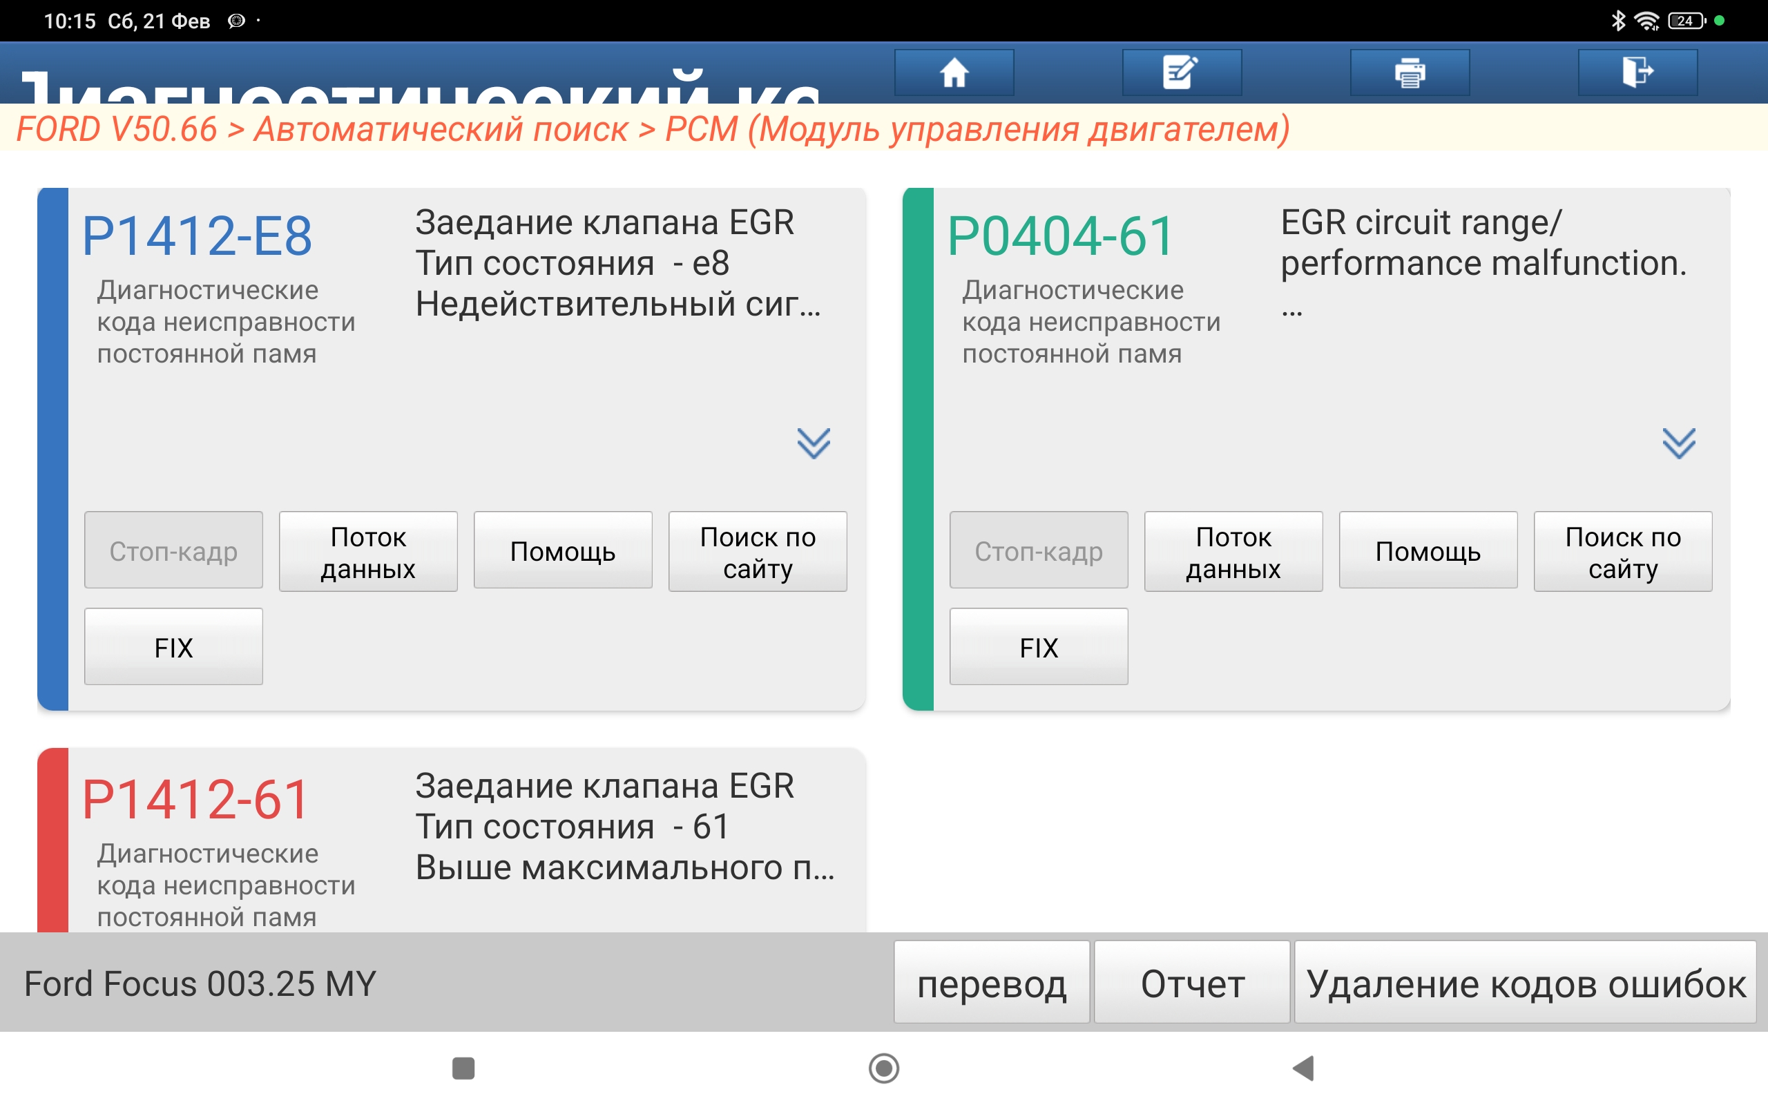This screenshot has height=1105, width=1768.
Task: Open Поток данных for P1412-E8
Action: (368, 552)
